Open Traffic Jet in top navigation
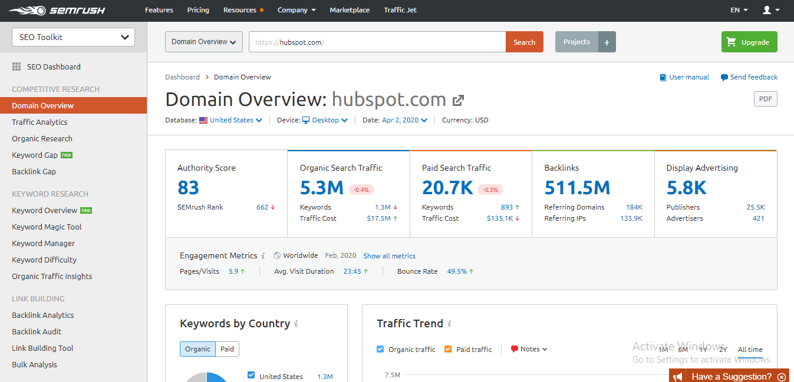The height and width of the screenshot is (382, 794). [400, 10]
